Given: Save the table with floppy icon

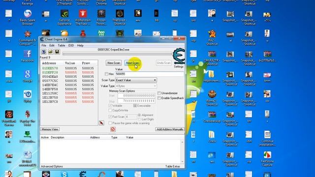Looking at the screenshot, I should [x=57, y=52].
